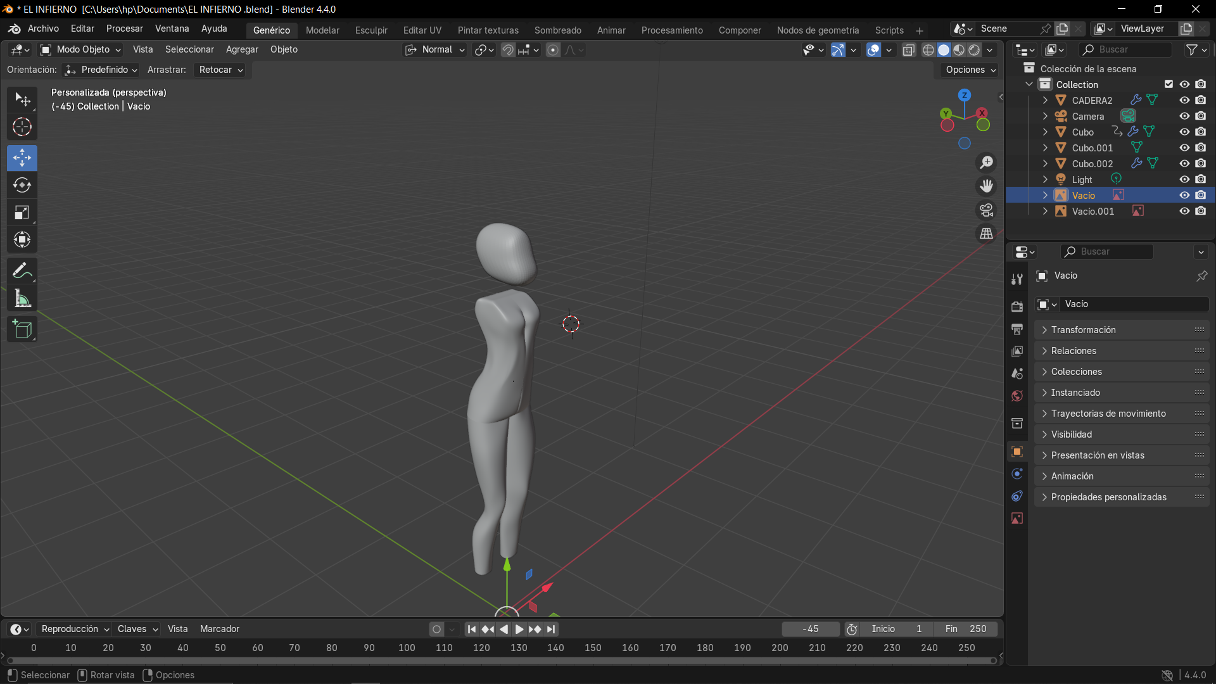Screen dimensions: 1216x684
Task: Activate the Select Box tool
Action: [x=22, y=99]
